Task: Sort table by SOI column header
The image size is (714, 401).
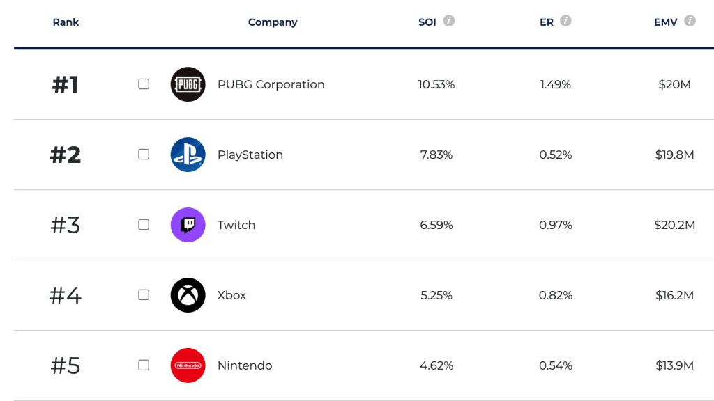Action: click(427, 22)
